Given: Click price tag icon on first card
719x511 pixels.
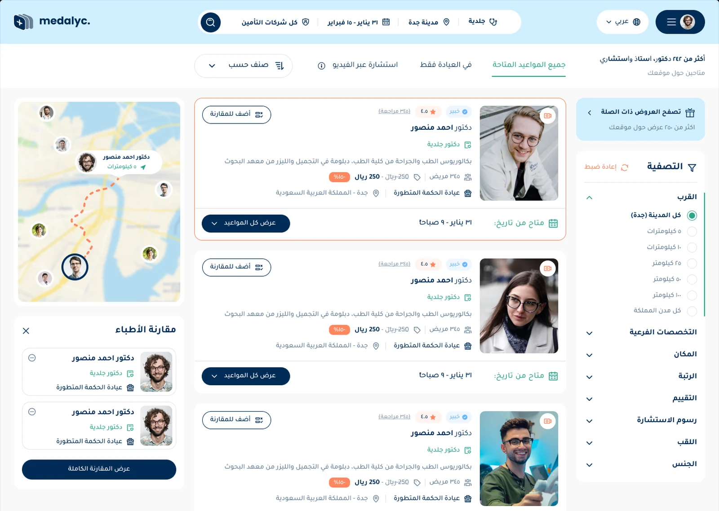Looking at the screenshot, I should pos(417,177).
